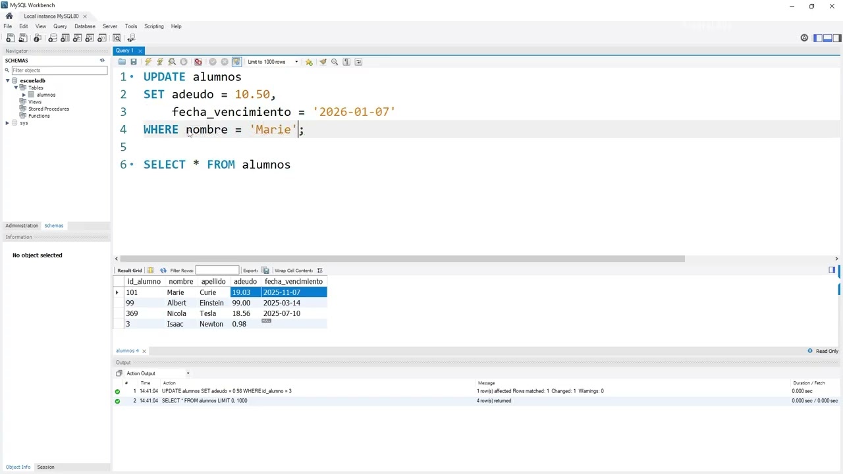The image size is (843, 474).
Task: Open the Query menu
Action: point(60,26)
